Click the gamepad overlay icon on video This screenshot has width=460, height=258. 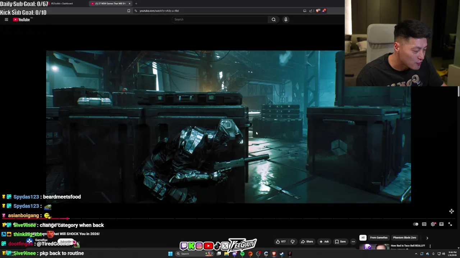coord(451,211)
